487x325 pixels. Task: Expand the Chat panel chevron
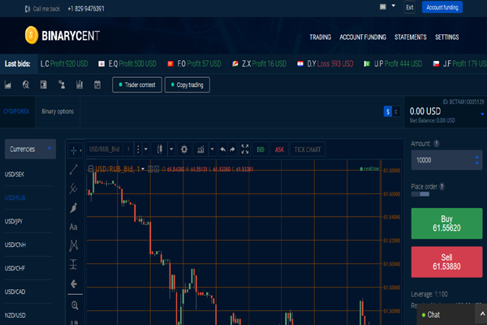pyautogui.click(x=482, y=314)
